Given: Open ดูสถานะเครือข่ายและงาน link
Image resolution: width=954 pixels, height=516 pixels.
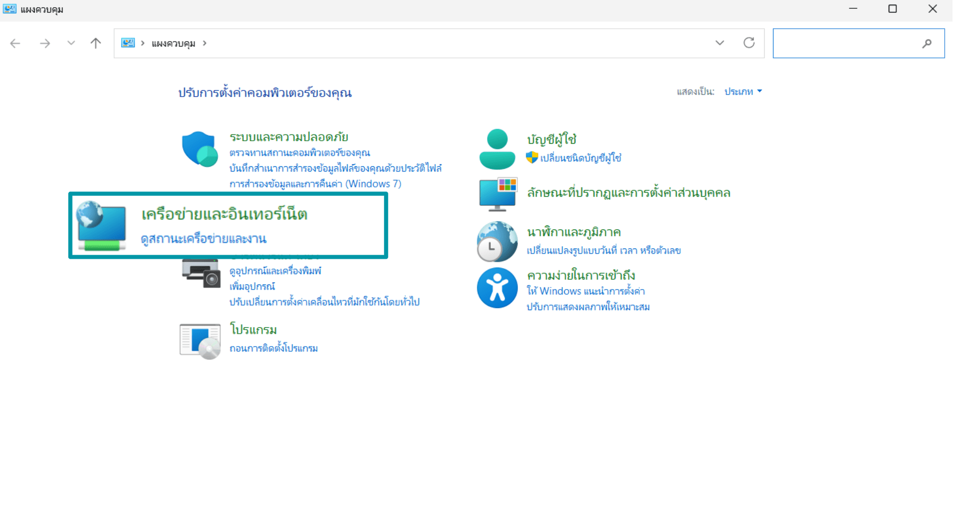Looking at the screenshot, I should [x=204, y=238].
